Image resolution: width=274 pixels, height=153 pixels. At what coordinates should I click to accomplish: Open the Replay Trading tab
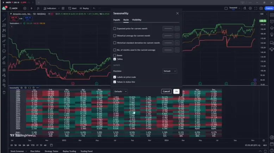(x=69, y=151)
